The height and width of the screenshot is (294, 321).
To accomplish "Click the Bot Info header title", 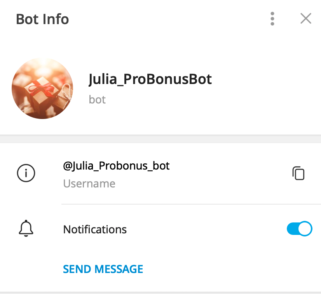I will 42,19.
